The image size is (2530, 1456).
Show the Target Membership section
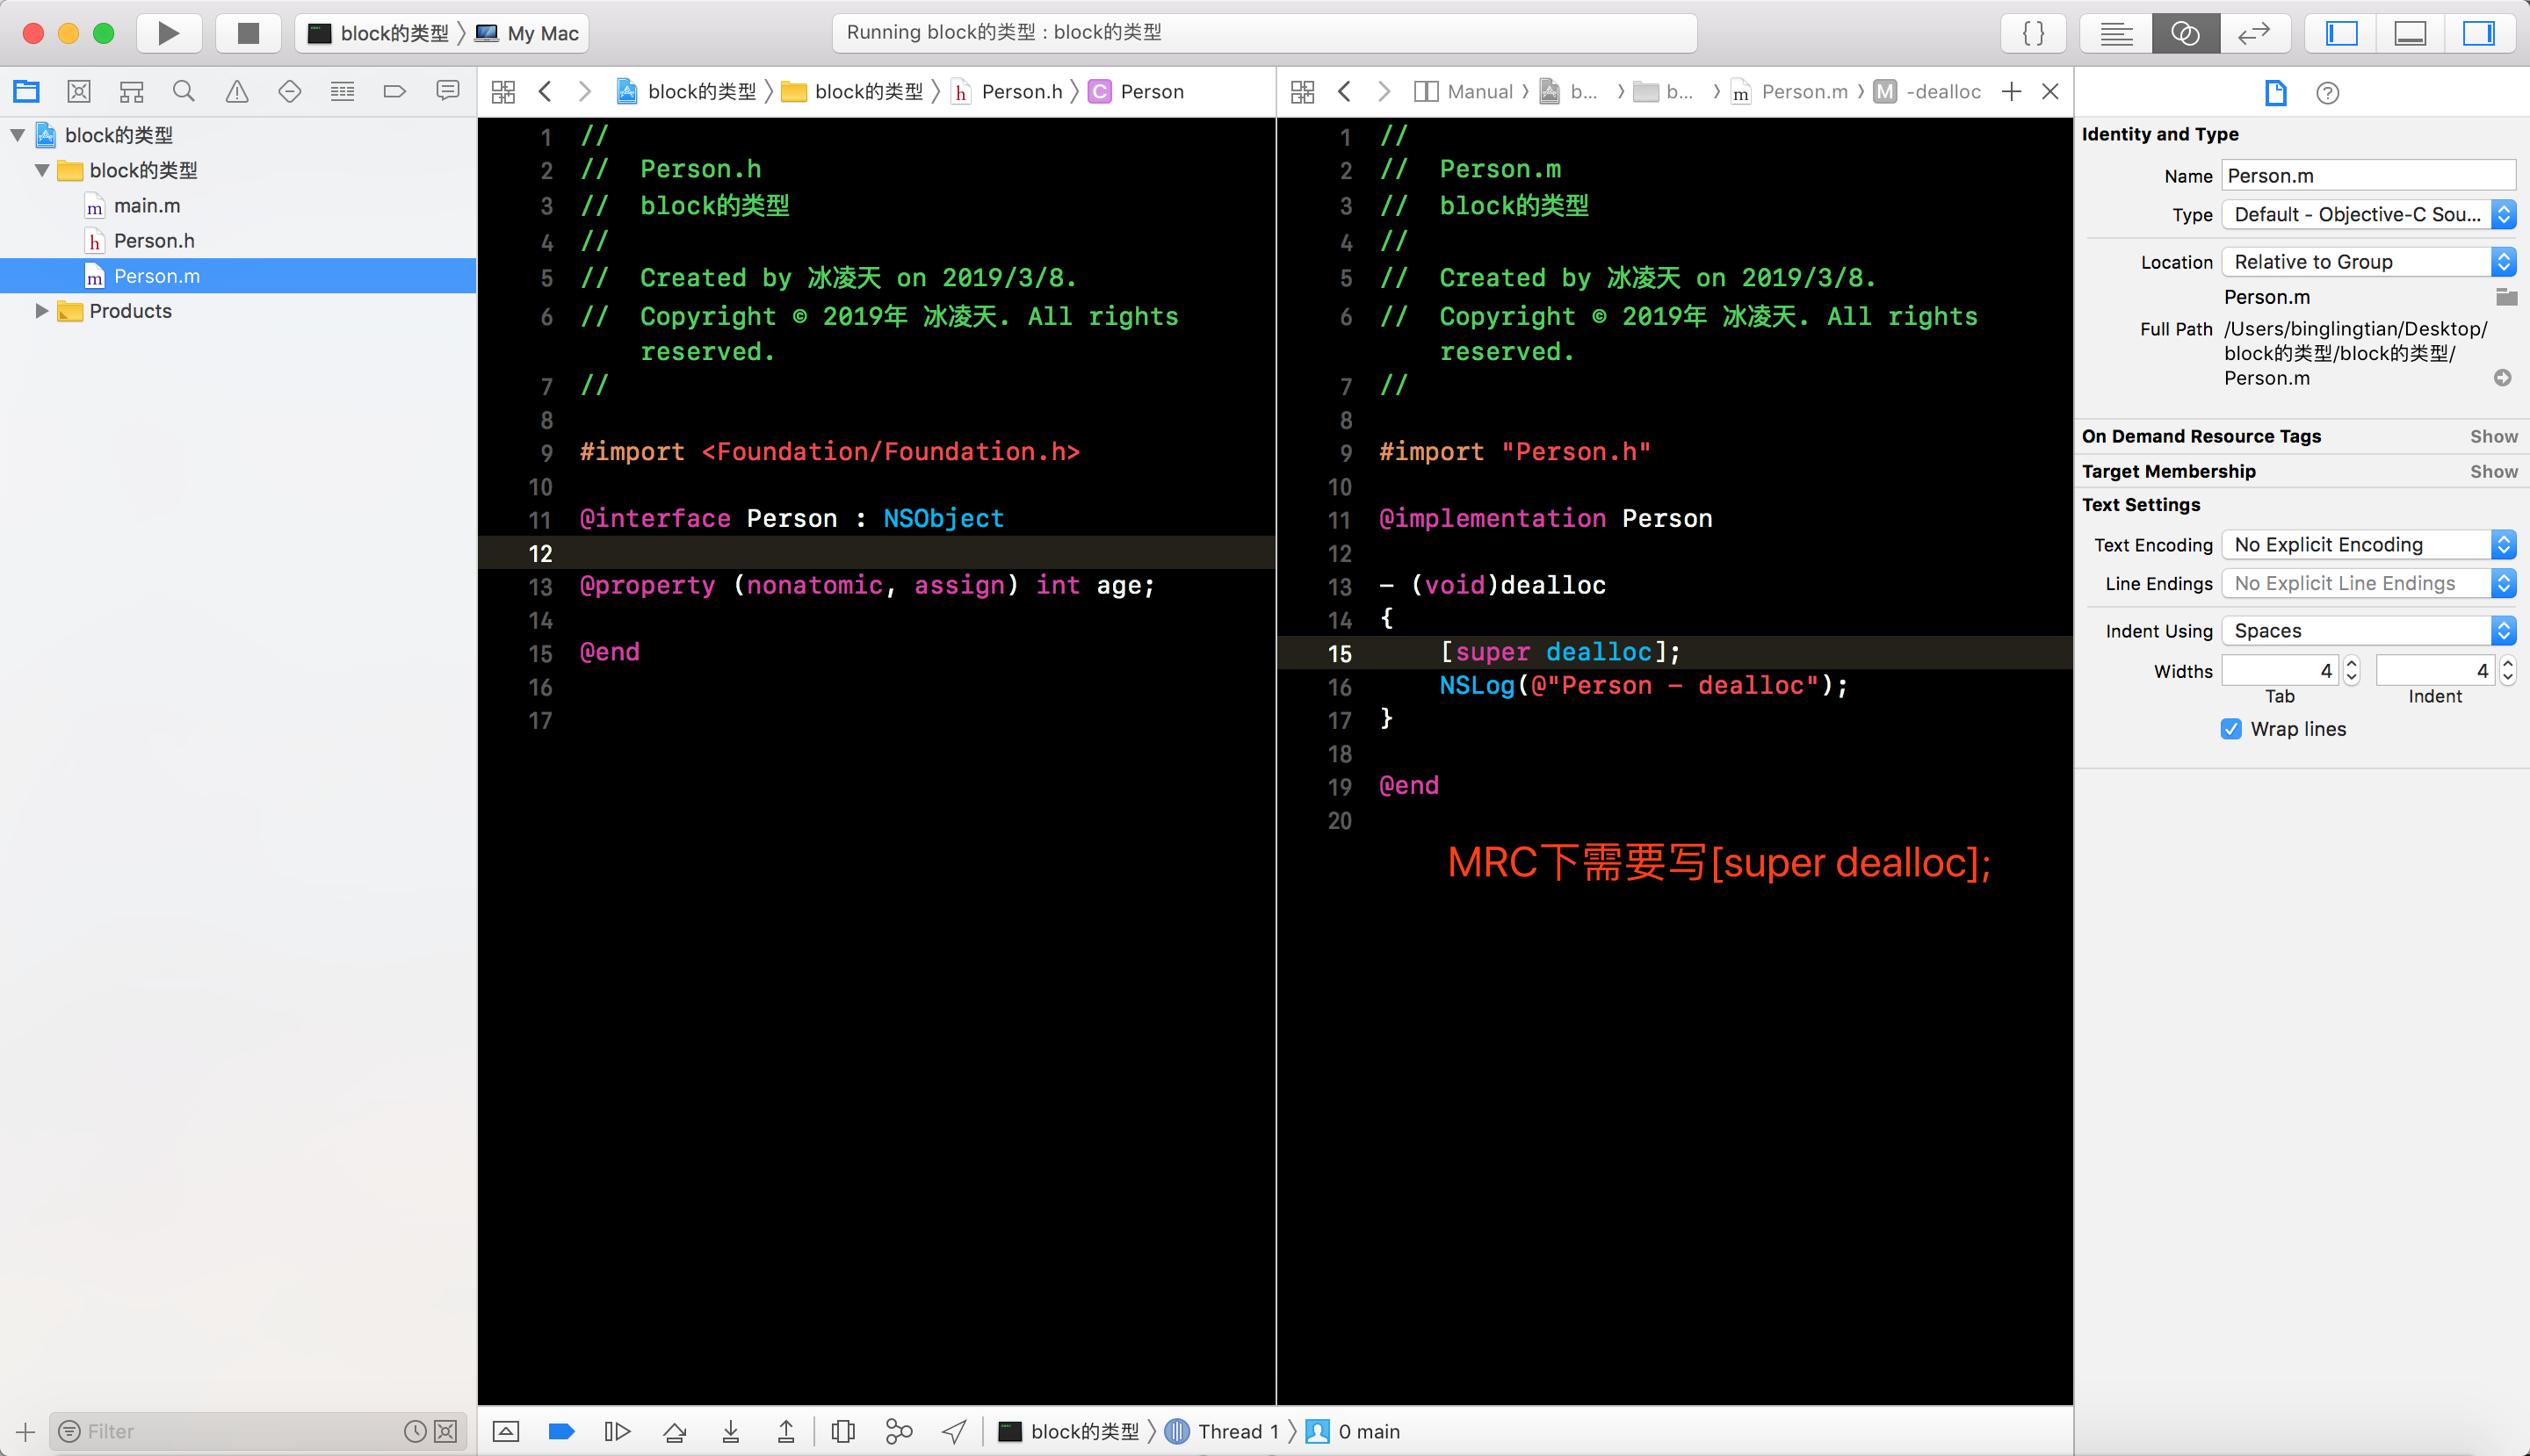pos(2493,471)
